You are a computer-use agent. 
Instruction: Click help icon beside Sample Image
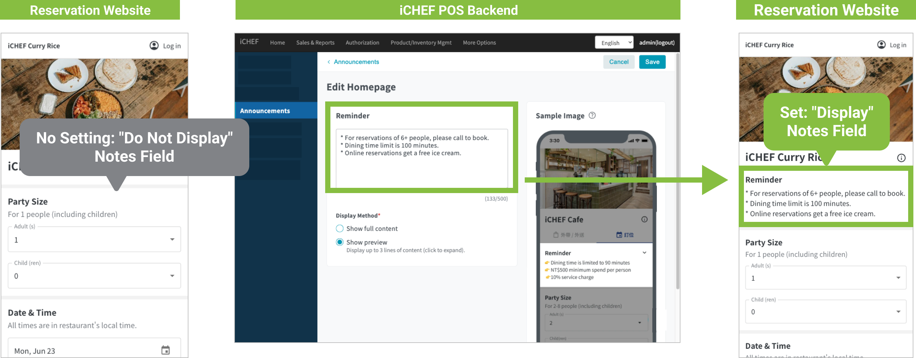pyautogui.click(x=592, y=116)
